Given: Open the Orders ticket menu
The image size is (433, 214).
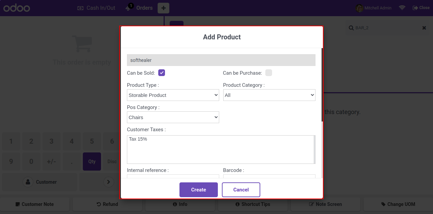Looking at the screenshot, I should (x=139, y=8).
